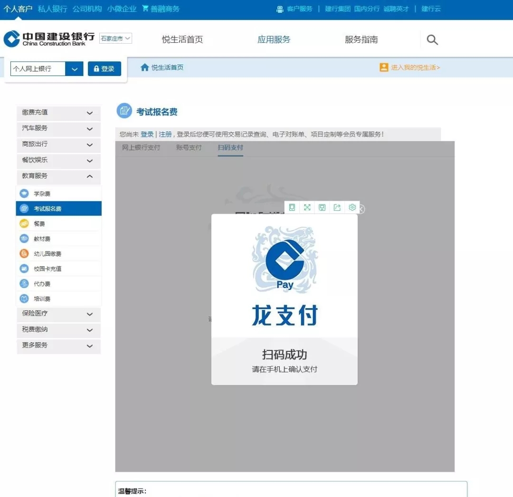Screen dimensions: 513x497
Task: Click the shopping cart icon beside 善融商务
Action: pos(145,8)
